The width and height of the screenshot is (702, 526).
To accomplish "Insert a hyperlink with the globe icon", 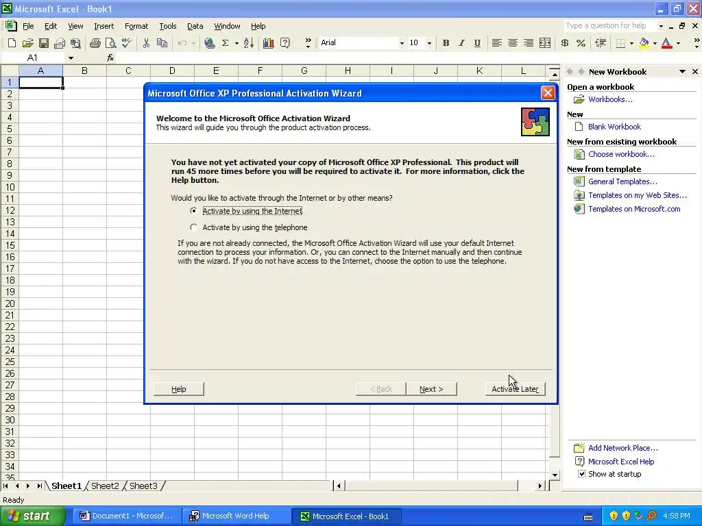I will click(x=209, y=43).
